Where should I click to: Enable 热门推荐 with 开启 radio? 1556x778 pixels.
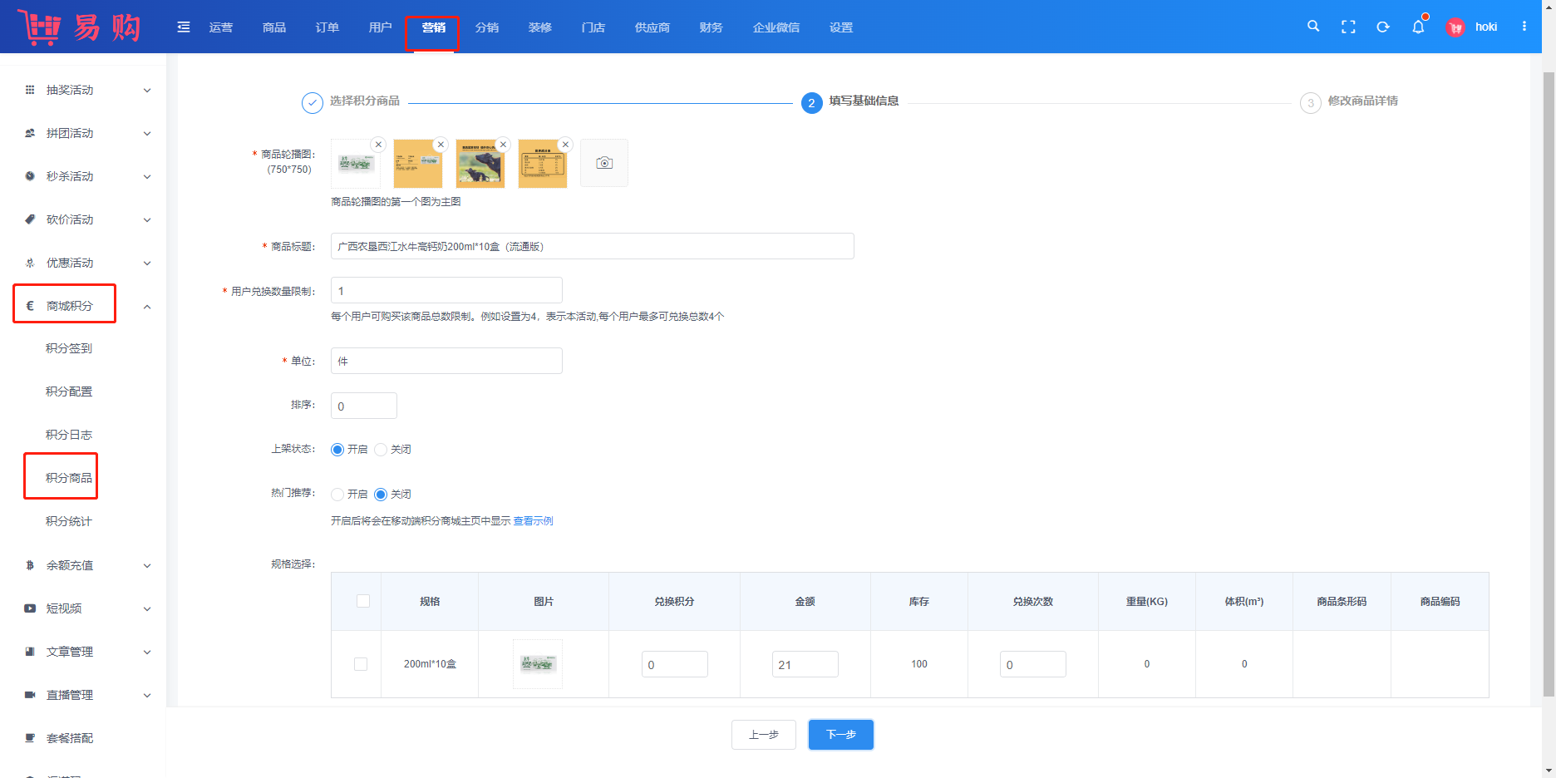click(x=337, y=495)
